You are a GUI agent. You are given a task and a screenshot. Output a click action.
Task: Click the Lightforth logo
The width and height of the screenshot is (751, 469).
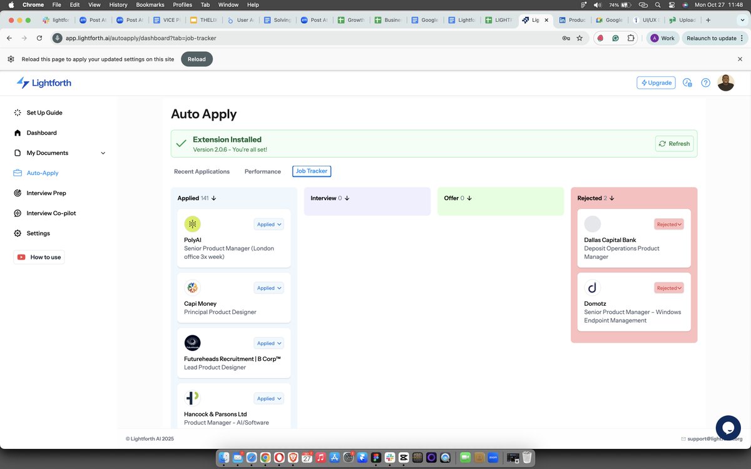click(x=44, y=83)
